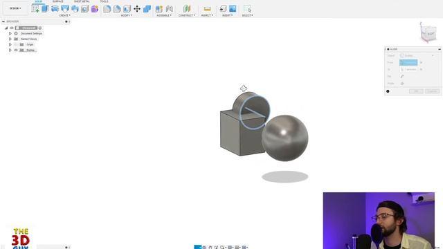This screenshot has height=249, width=443.
Task: Select the Fillet tool
Action: 117,9
